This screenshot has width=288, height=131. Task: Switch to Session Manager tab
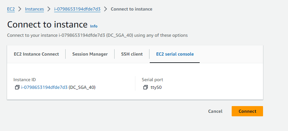(90, 54)
